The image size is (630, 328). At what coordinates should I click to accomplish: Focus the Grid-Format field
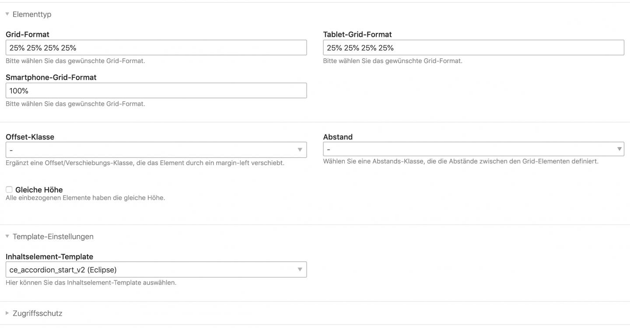(156, 48)
